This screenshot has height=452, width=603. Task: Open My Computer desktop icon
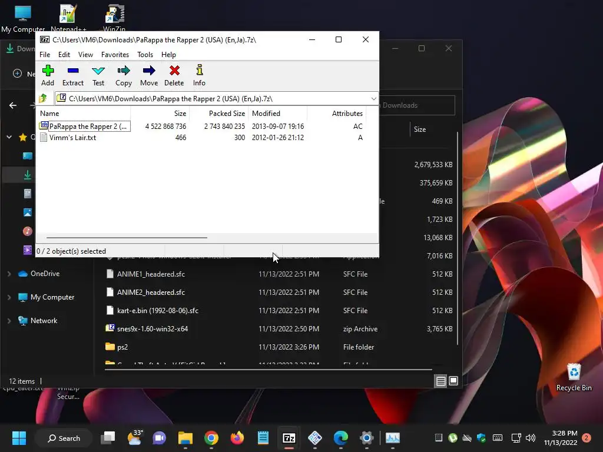pyautogui.click(x=23, y=18)
